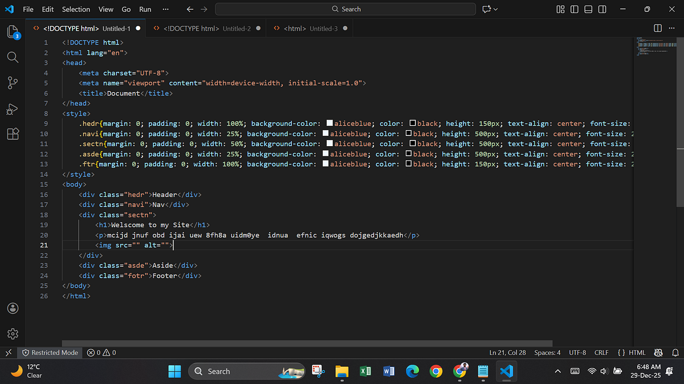Open the Selection menu
This screenshot has height=384, width=684.
coord(76,9)
